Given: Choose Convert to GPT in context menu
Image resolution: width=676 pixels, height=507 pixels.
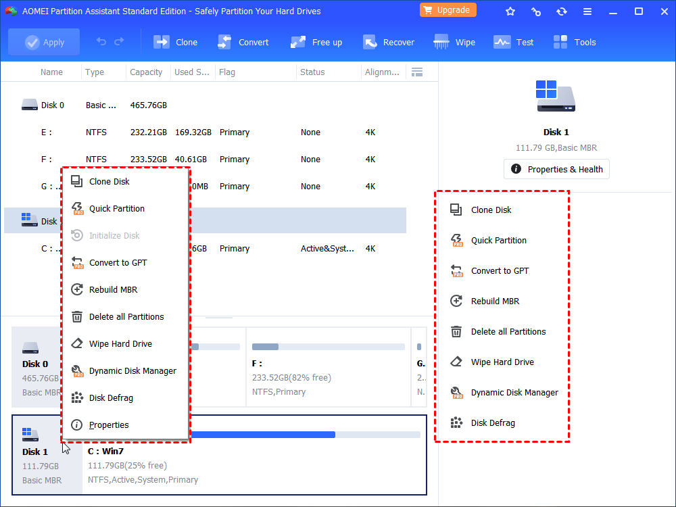Looking at the screenshot, I should (x=126, y=262).
